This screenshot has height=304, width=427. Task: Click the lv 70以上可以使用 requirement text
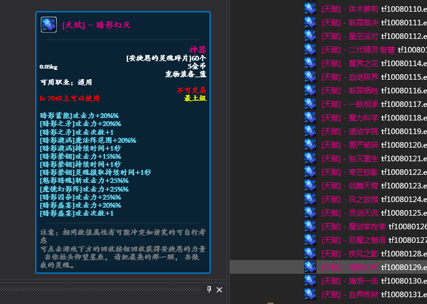(x=69, y=98)
